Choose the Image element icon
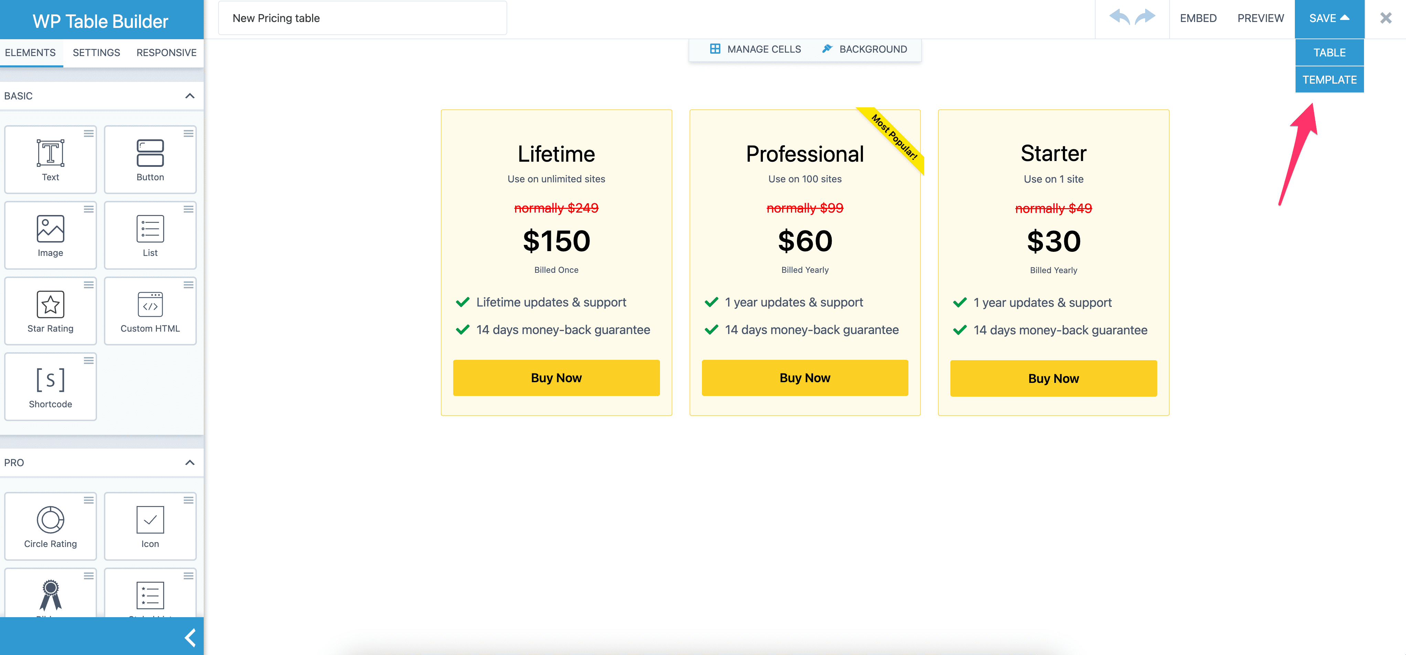 50,229
